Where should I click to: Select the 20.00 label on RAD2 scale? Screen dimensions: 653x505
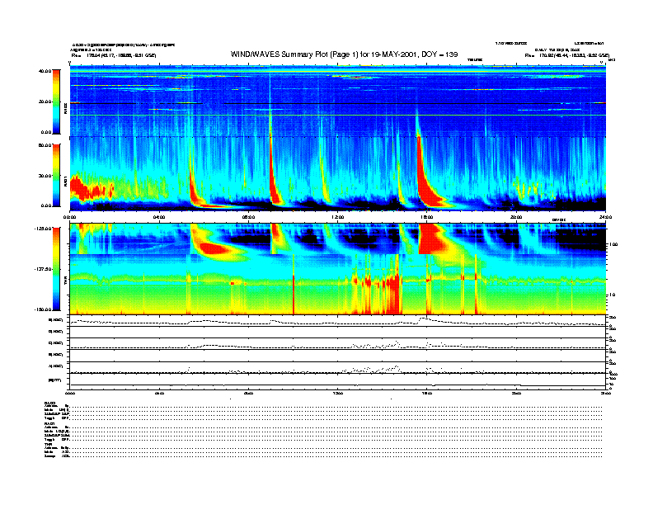click(45, 101)
